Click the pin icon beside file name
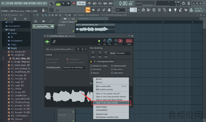This screenshot has width=206, height=122. 82,49
